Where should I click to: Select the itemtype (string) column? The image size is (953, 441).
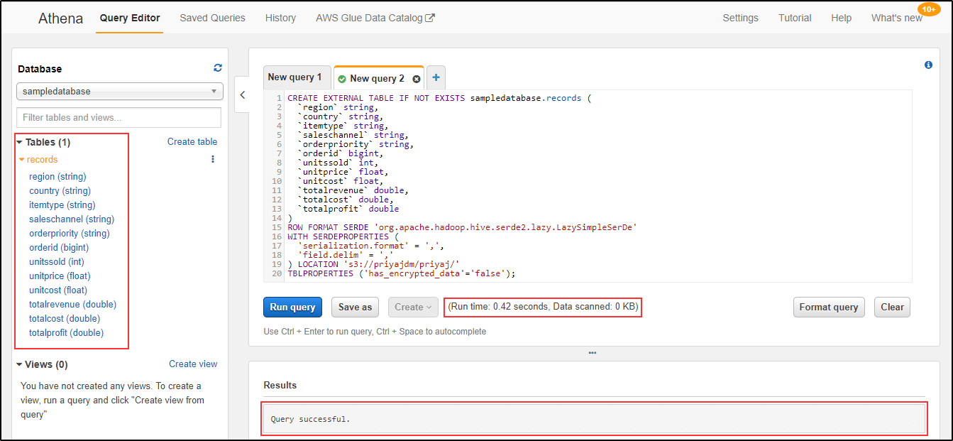pyautogui.click(x=62, y=205)
